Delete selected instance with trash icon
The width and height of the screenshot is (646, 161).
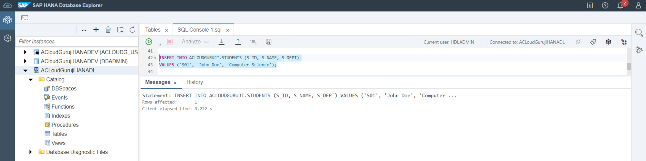coord(108,30)
